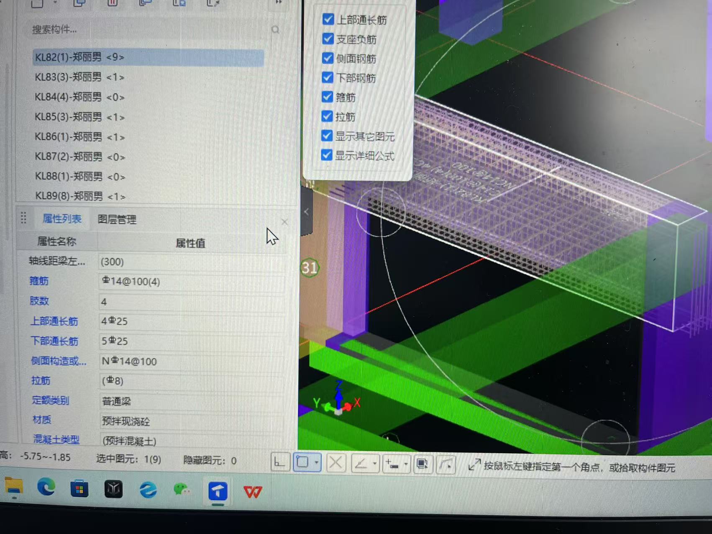Select KL85(3)-郑丽男 in the component list

(x=79, y=117)
